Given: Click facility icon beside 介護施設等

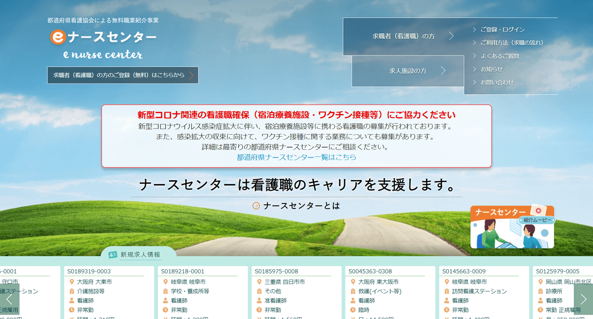Looking at the screenshot, I should [72, 291].
